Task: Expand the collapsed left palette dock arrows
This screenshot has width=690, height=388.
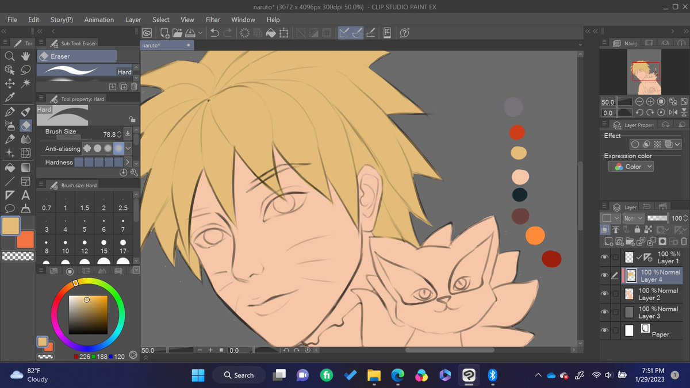Action: 4,31
